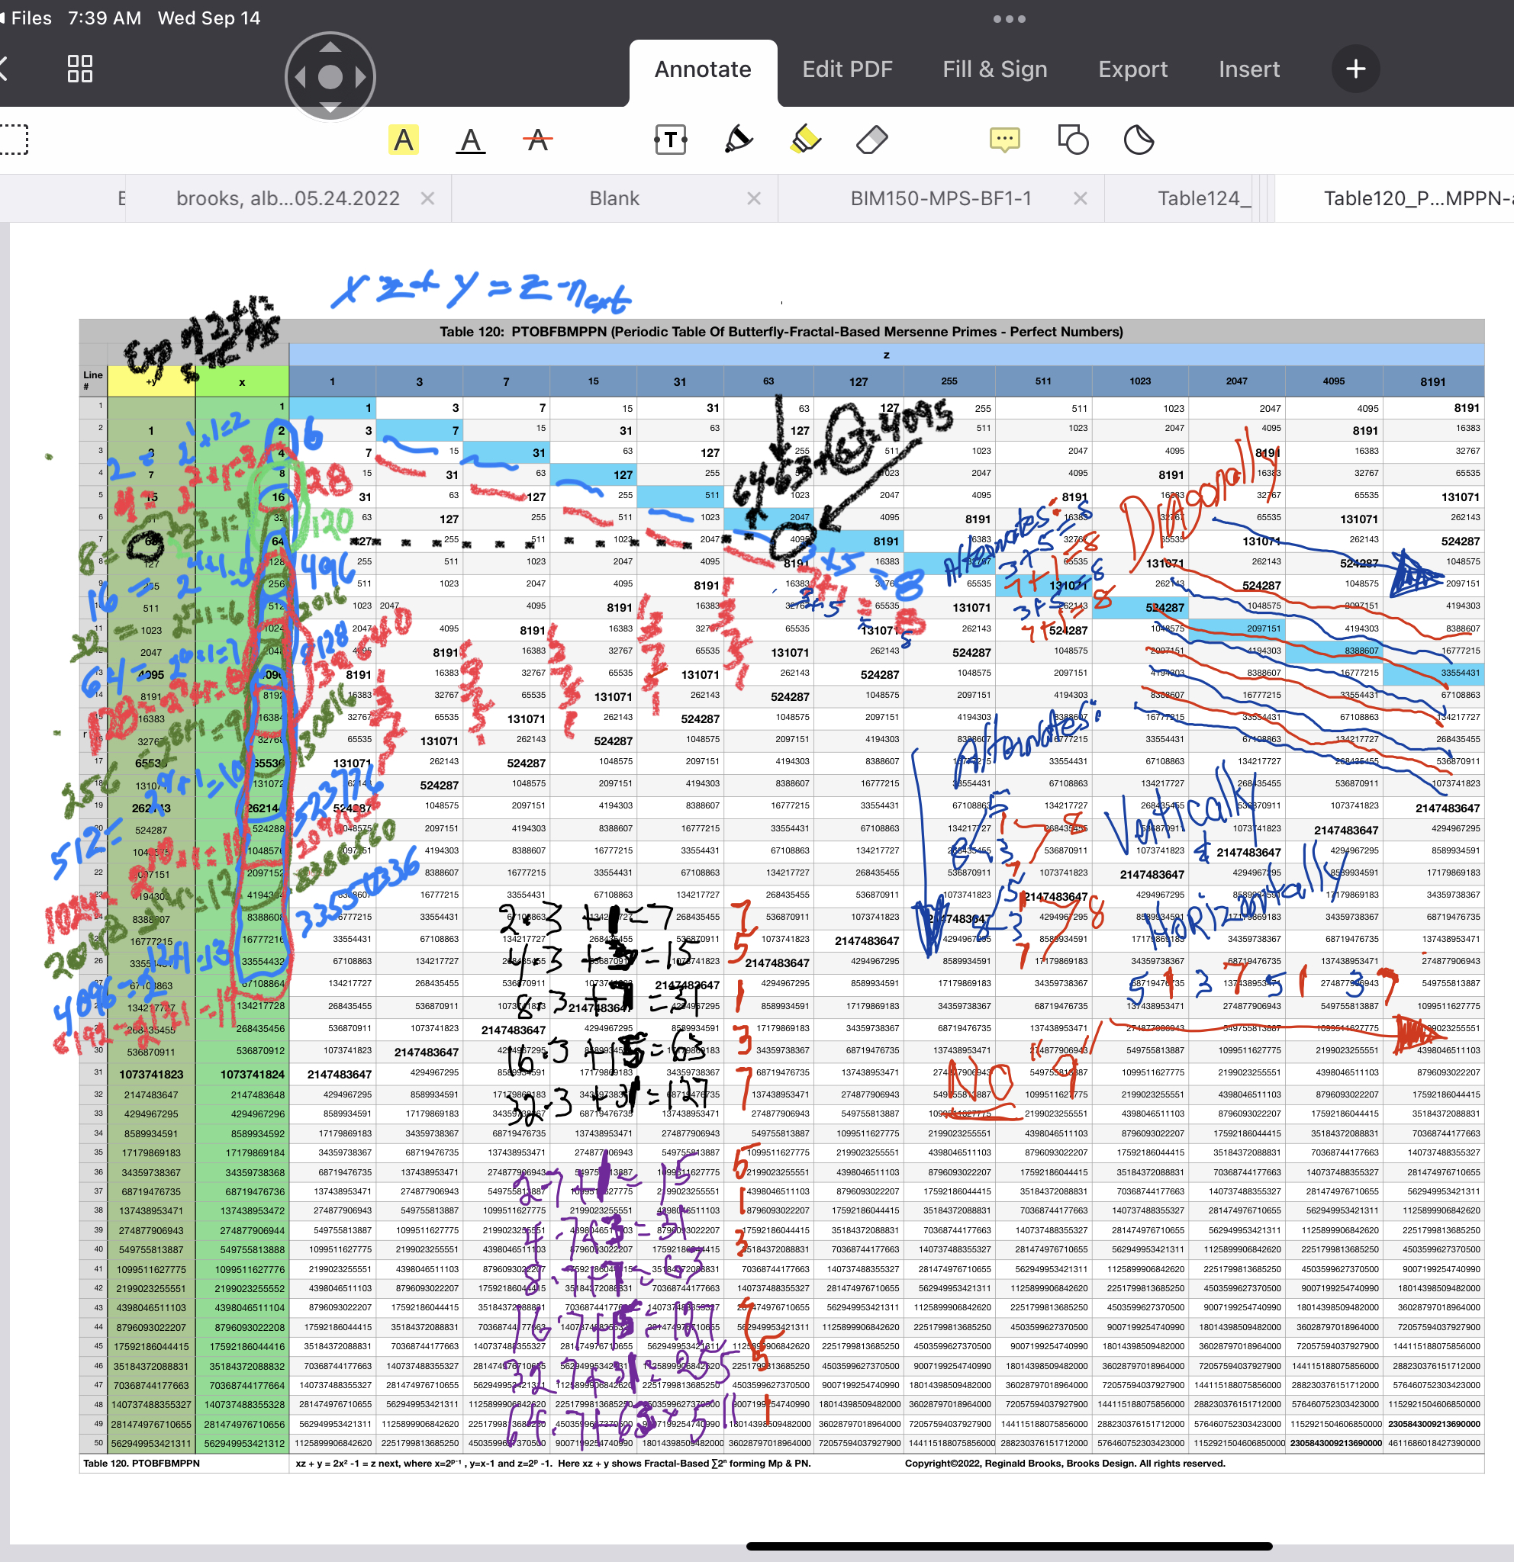Select the strikethrough text tool
1514x1562 pixels.
click(x=538, y=140)
